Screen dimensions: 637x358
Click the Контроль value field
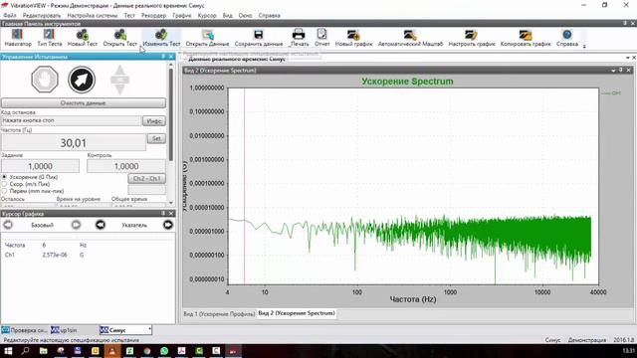click(126, 166)
